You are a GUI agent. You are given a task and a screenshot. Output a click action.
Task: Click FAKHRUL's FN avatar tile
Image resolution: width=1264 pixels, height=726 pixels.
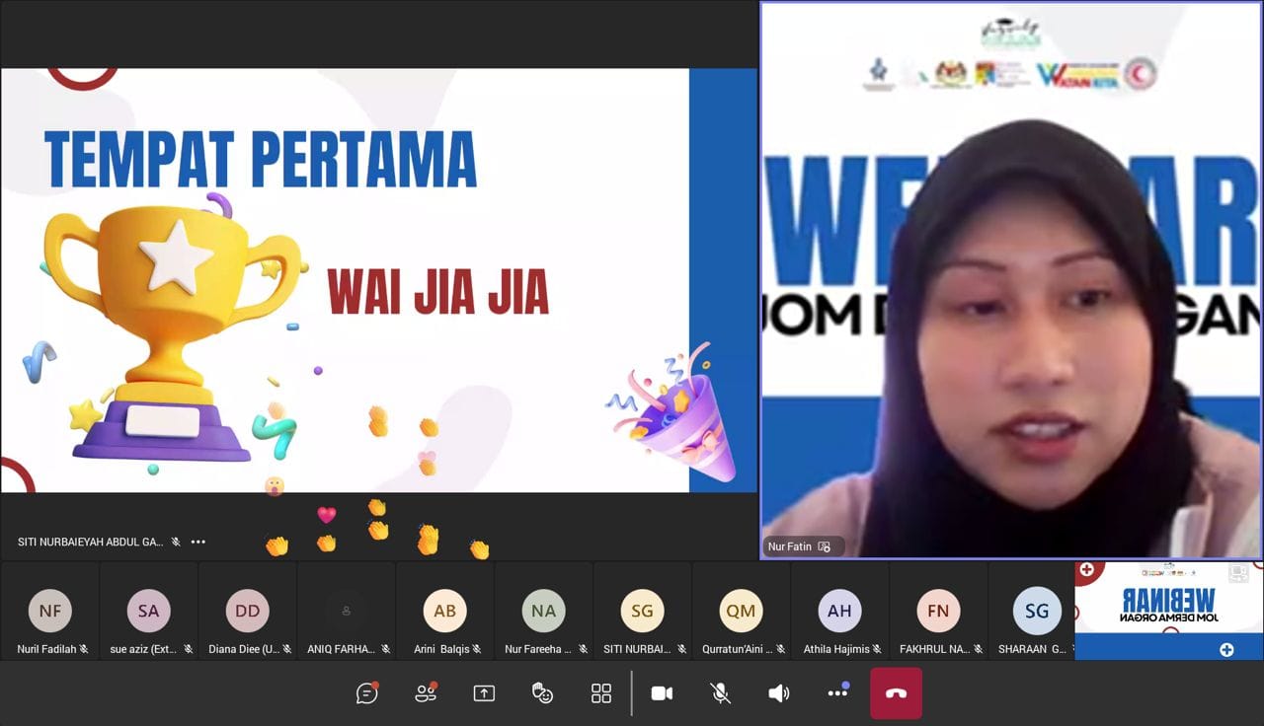938,611
